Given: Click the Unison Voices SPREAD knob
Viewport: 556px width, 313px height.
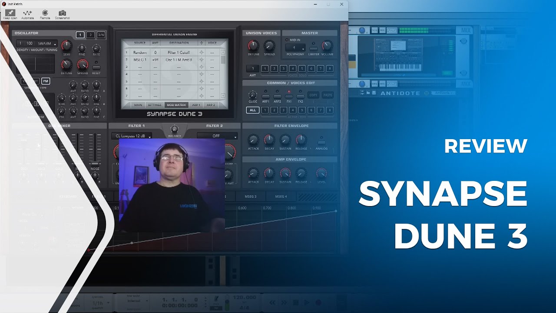Looking at the screenshot, I should [x=269, y=46].
